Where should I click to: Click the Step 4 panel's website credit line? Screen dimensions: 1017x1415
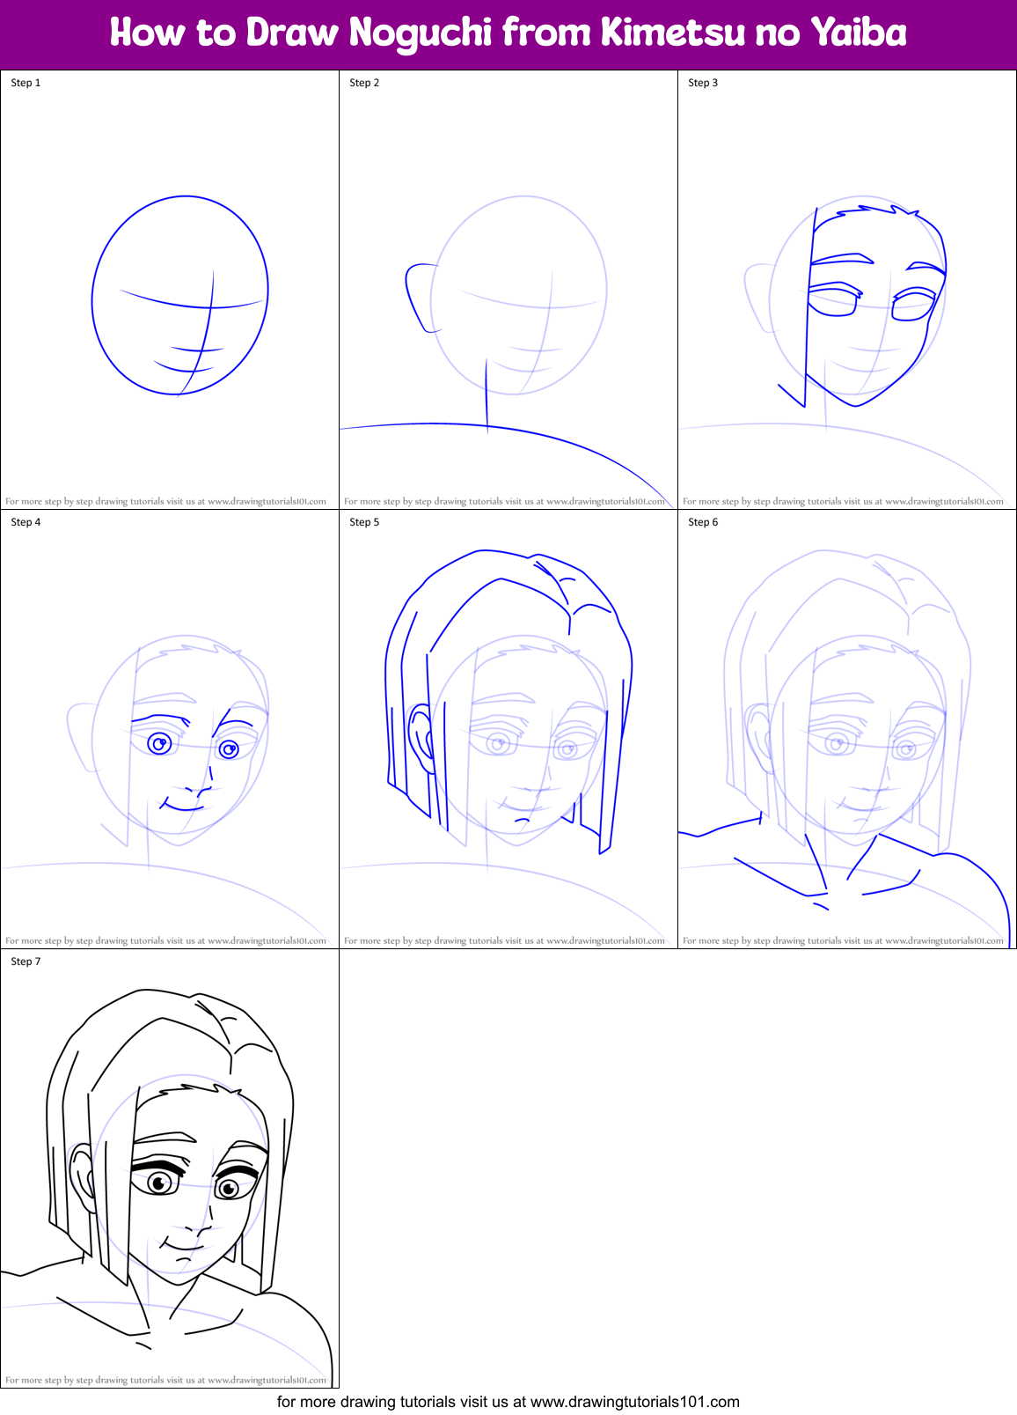[x=165, y=940]
